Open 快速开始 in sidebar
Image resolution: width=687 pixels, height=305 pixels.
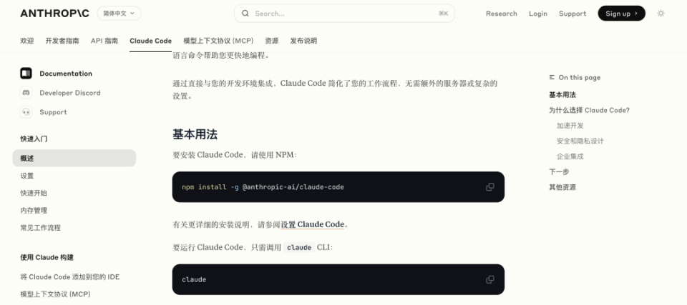coord(34,193)
